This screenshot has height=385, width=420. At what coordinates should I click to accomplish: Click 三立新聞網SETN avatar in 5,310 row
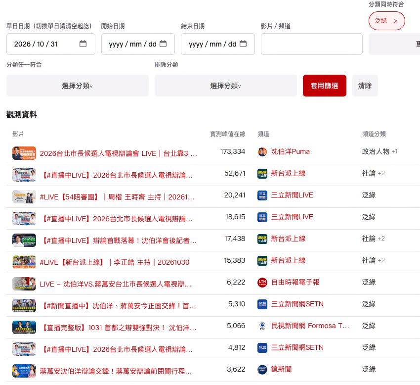[262, 304]
